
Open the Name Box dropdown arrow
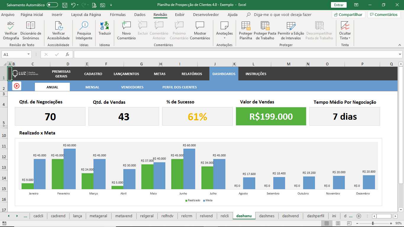coord(29,54)
